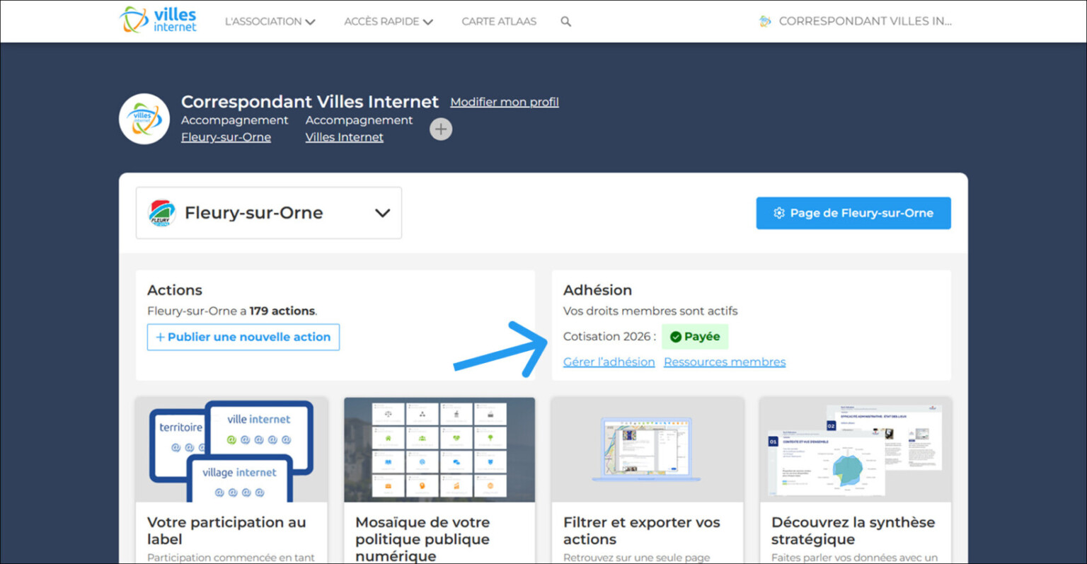
Task: Click Page de Fleury-sur-Orne button
Action: pyautogui.click(x=853, y=213)
